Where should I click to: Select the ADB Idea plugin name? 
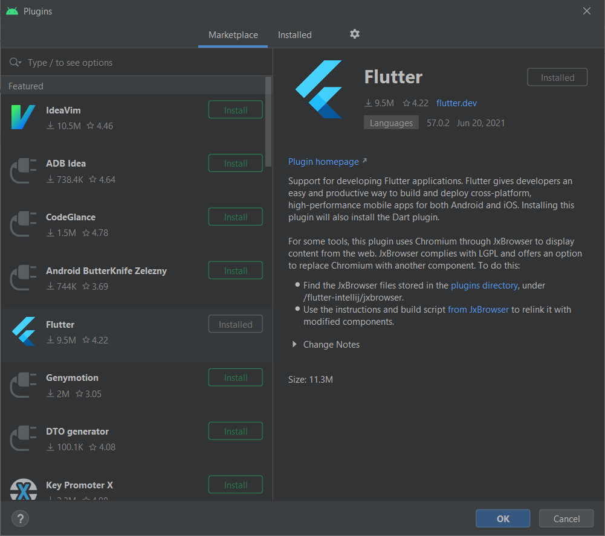click(66, 164)
